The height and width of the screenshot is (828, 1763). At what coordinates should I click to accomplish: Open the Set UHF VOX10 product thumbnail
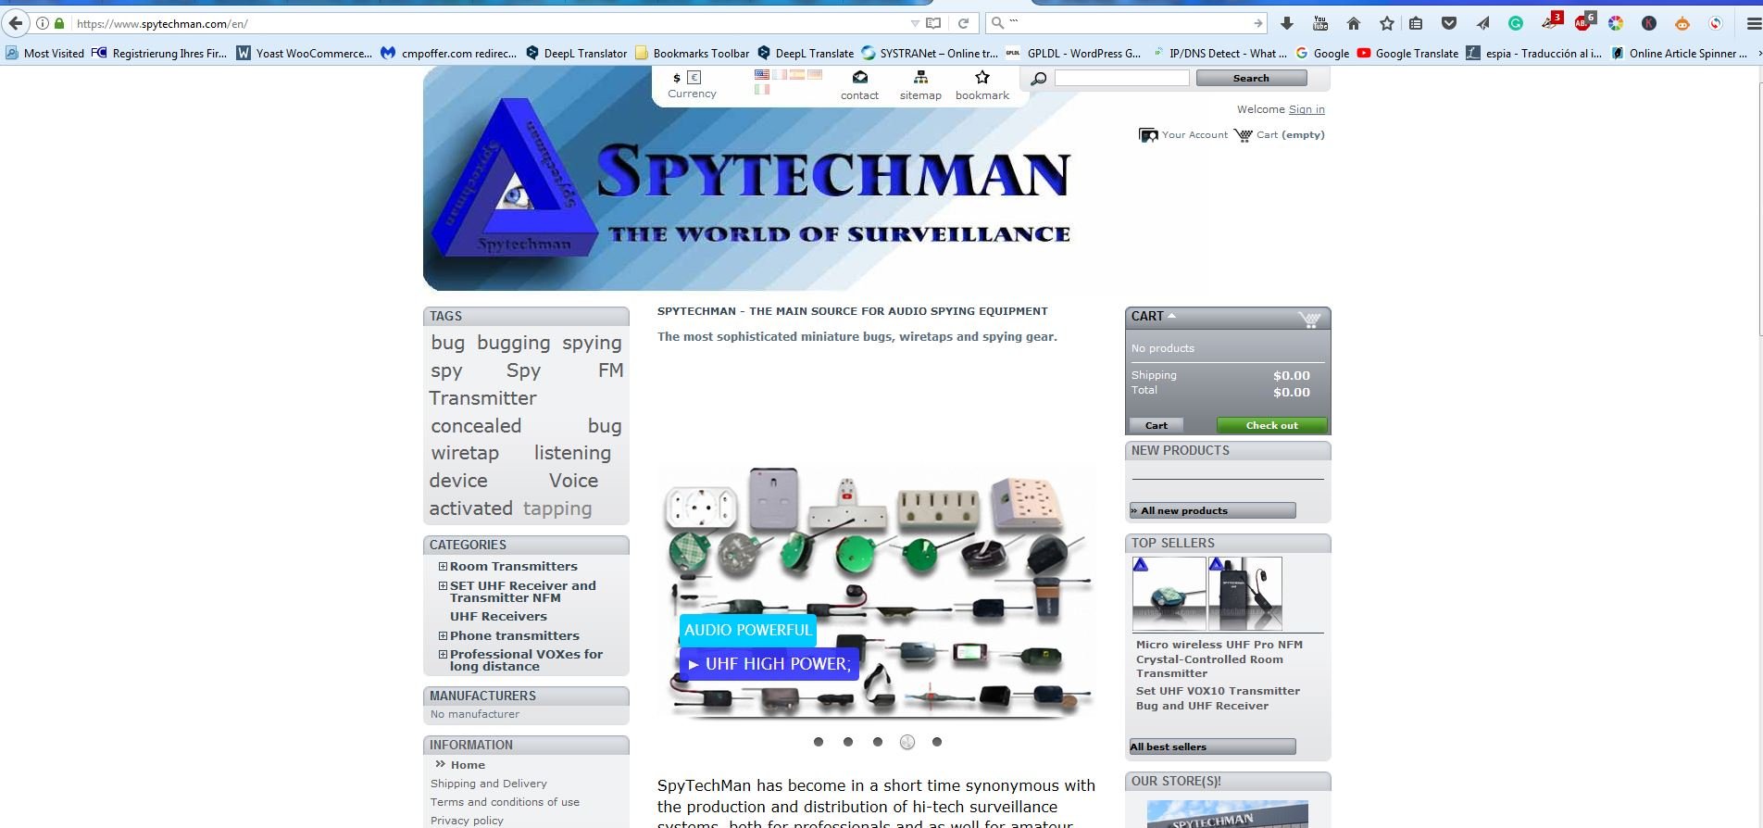click(1245, 594)
